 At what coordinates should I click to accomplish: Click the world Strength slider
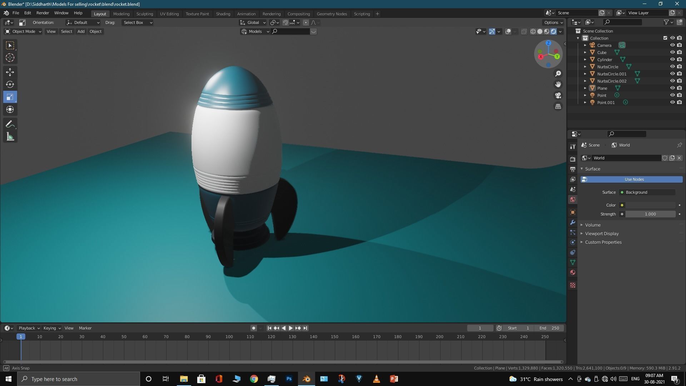[x=650, y=214]
